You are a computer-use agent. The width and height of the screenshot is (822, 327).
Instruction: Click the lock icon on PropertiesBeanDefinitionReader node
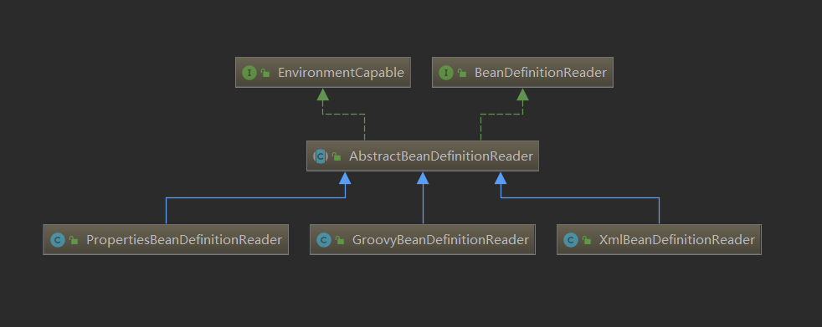tap(74, 240)
